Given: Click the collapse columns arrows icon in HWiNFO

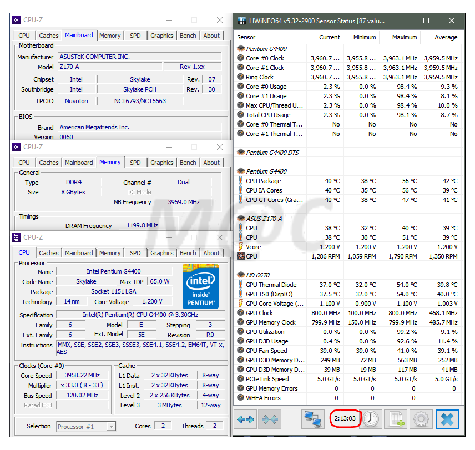Looking at the screenshot, I should [x=270, y=419].
